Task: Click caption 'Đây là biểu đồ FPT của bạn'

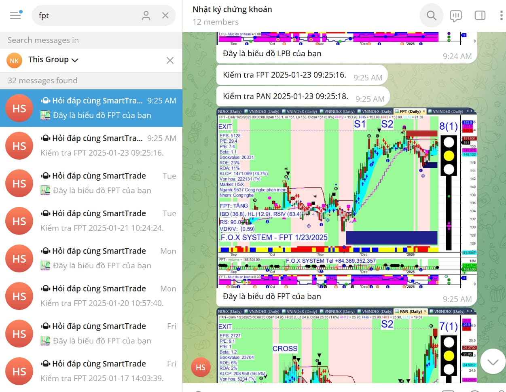Action: click(x=272, y=296)
